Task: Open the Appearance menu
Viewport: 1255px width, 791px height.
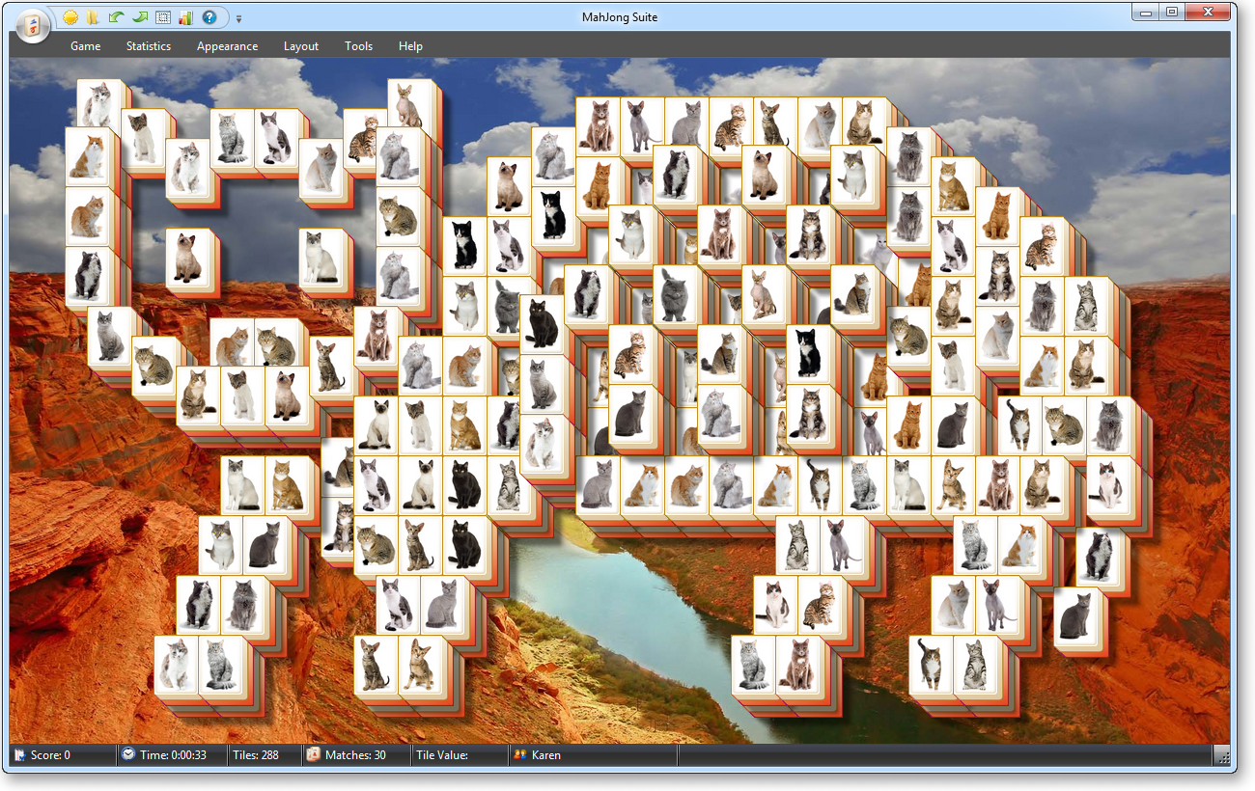Action: tap(227, 45)
